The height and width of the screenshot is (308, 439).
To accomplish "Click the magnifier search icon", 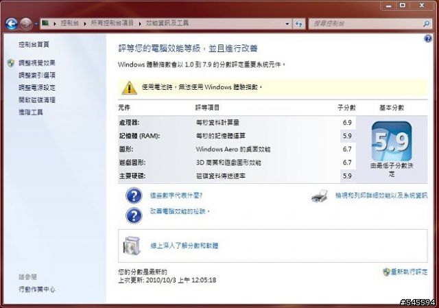I will pos(427,24).
